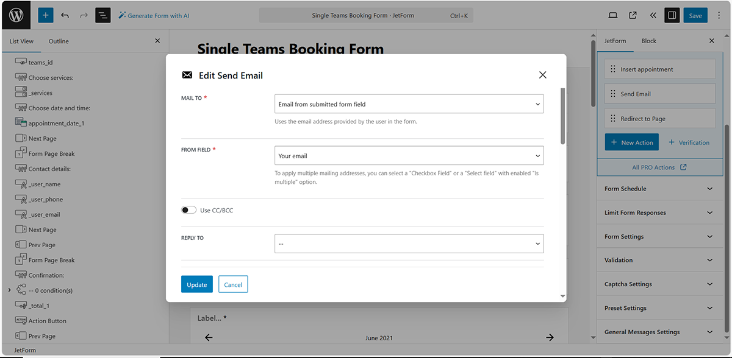Switch to desktop preview view icon

613,15
